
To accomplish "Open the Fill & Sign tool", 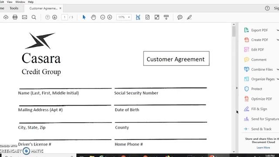I will (255, 109).
